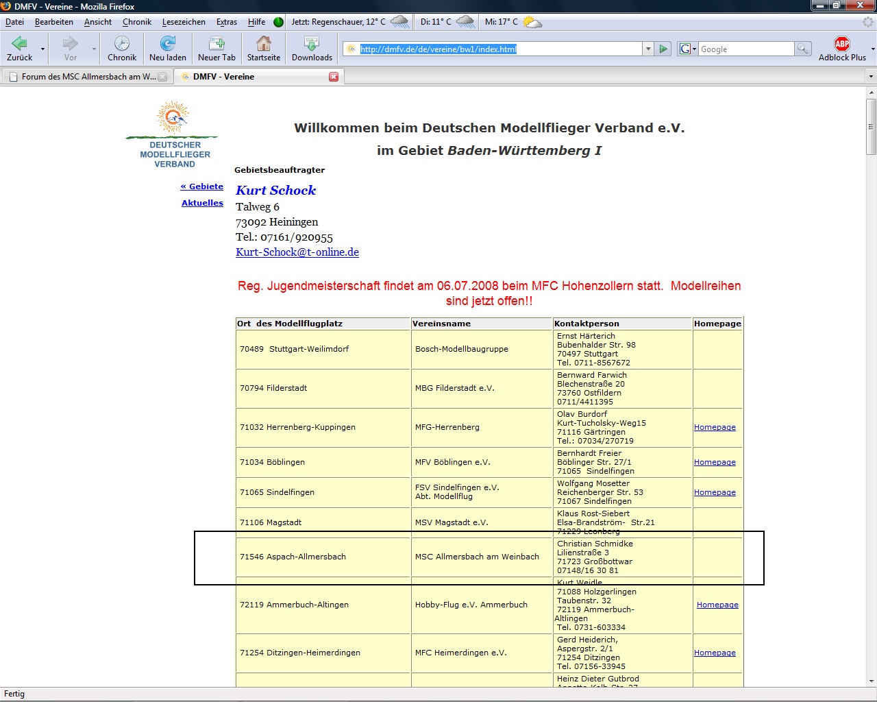Open the Google search engine dropdown

click(x=687, y=49)
